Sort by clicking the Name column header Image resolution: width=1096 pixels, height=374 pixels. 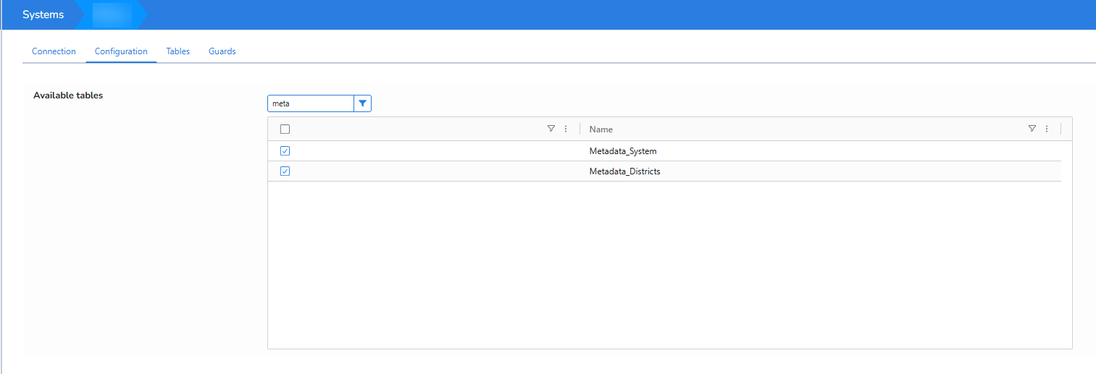[601, 129]
